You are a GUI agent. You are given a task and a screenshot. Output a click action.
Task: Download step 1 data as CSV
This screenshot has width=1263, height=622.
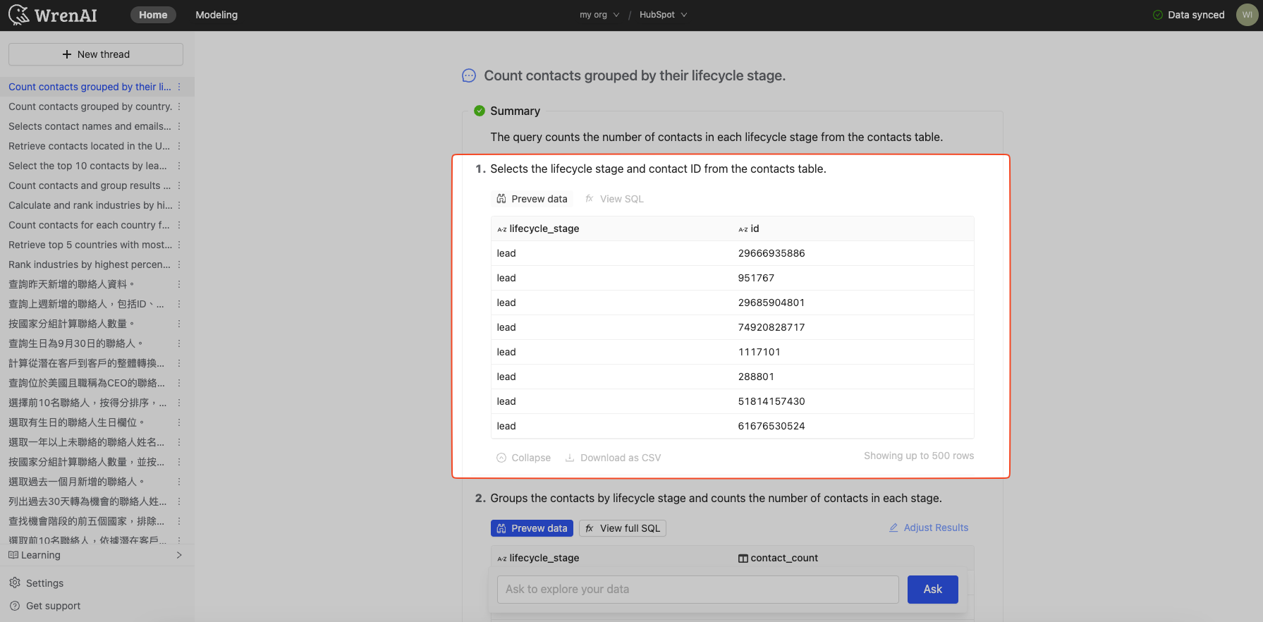pos(614,458)
